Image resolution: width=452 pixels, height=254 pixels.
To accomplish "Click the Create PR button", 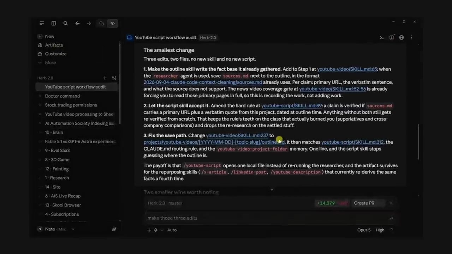I will 364,203.
